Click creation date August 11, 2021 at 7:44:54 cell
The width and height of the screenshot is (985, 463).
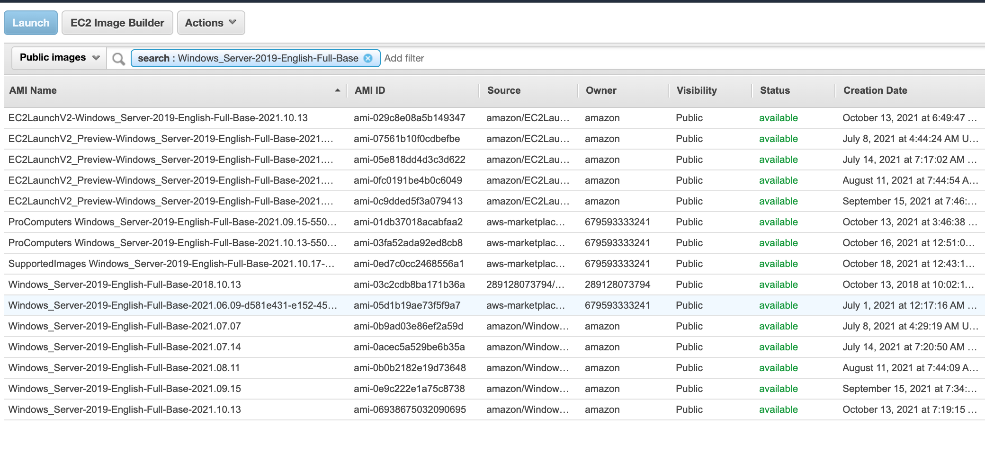tap(910, 180)
